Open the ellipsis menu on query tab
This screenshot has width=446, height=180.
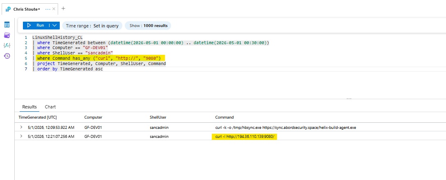click(48, 9)
